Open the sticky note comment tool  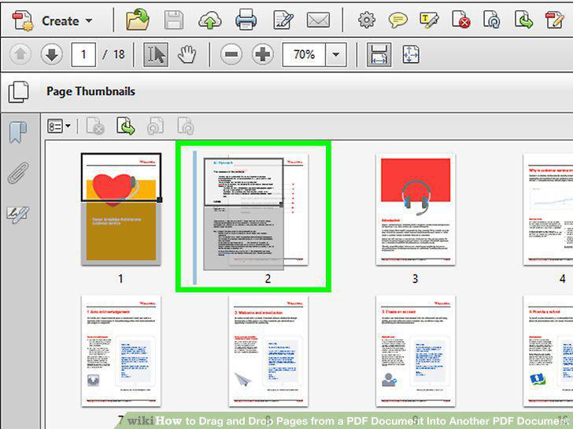click(x=398, y=20)
